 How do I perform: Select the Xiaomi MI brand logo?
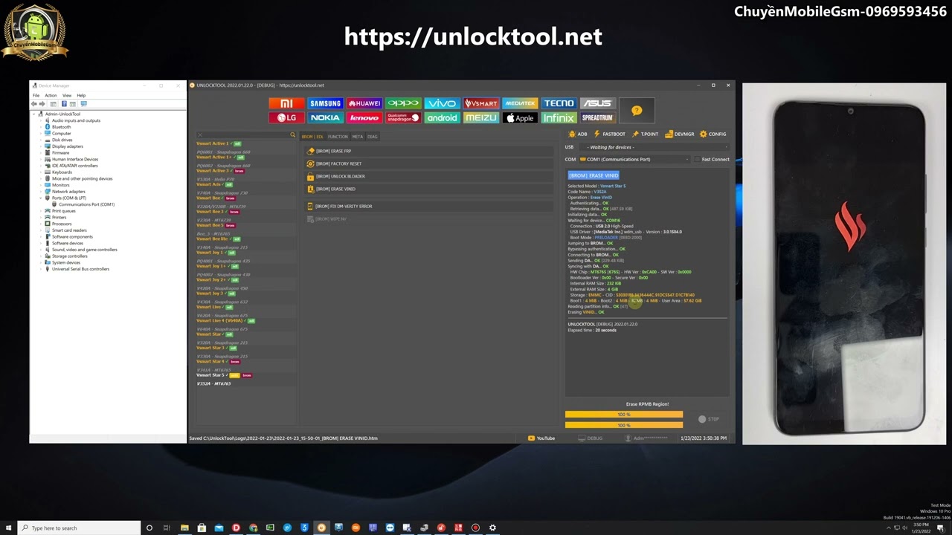point(286,103)
